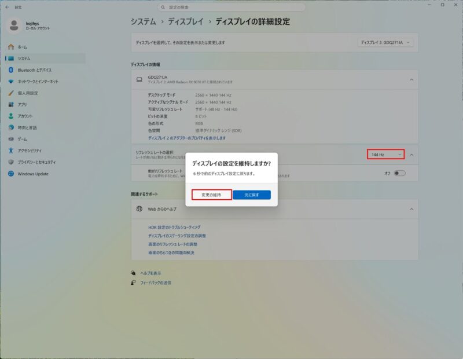
Task: Open HDR 設定のトラブルシューティング link
Action: coord(174,227)
